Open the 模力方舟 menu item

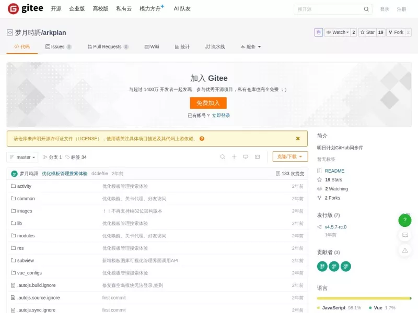click(152, 8)
